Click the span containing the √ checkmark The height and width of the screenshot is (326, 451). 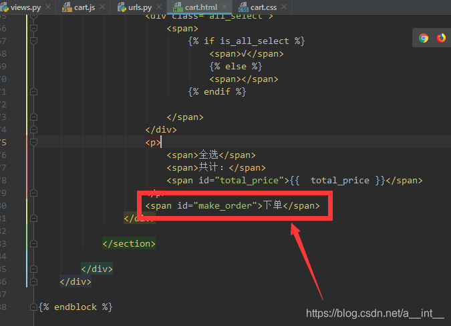tap(247, 54)
